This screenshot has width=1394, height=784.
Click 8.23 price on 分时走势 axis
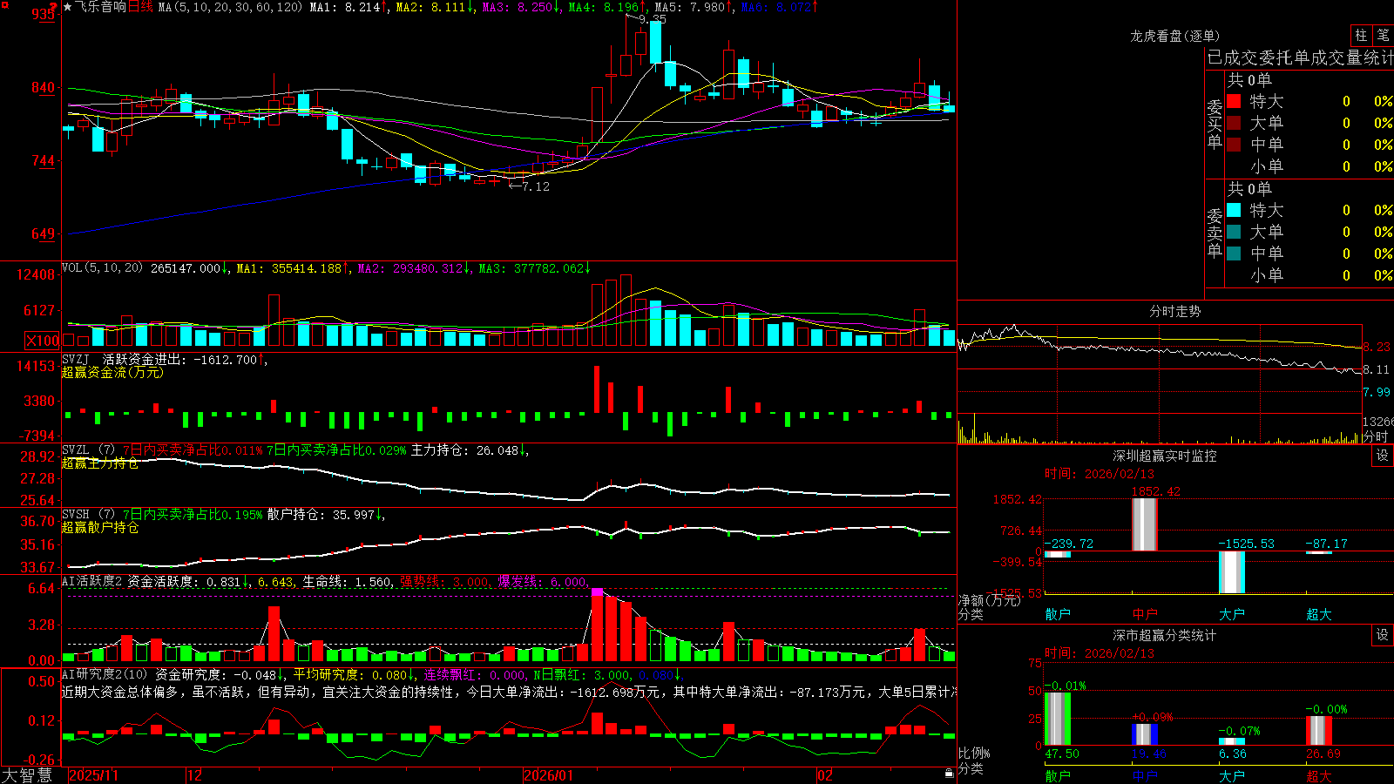[x=1377, y=347]
